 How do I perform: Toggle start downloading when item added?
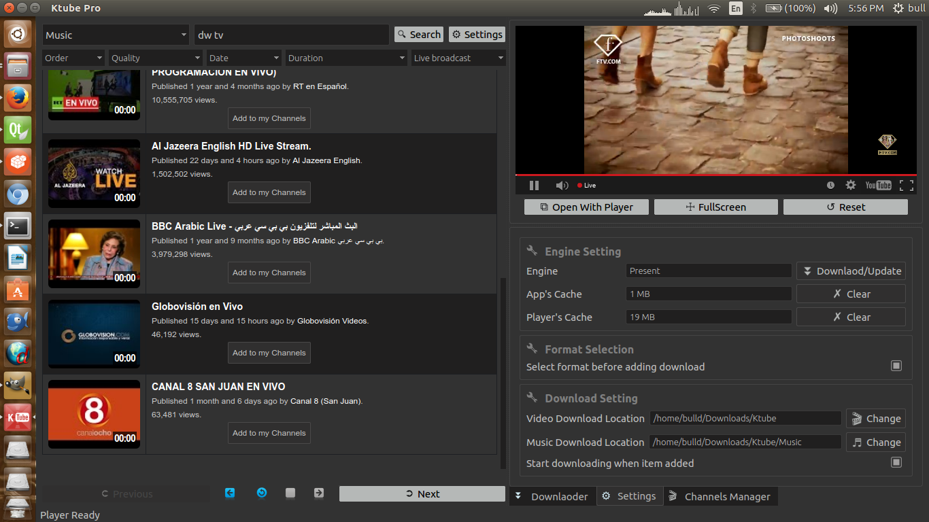coord(896,462)
